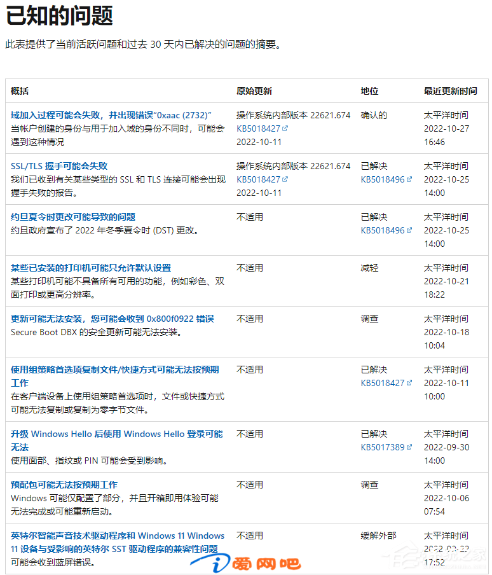Select the '16:46' time value
The height and width of the screenshot is (575, 492).
pyautogui.click(x=435, y=142)
